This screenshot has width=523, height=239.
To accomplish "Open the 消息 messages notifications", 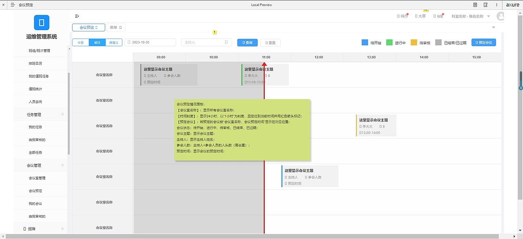I will pos(438,16).
